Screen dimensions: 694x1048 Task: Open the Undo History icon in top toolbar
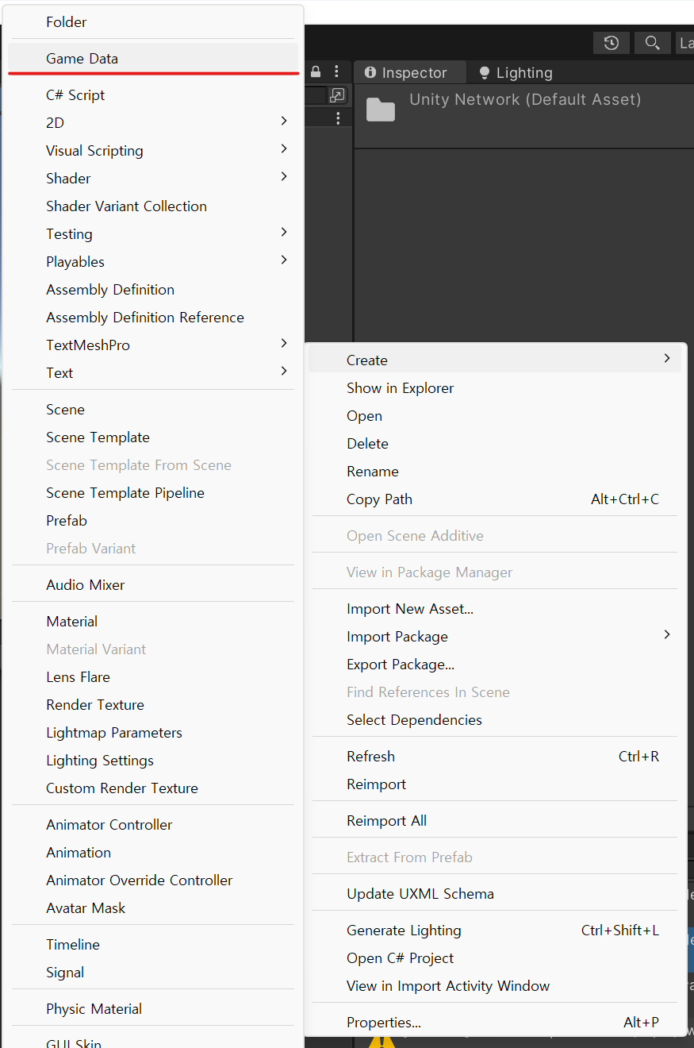(611, 43)
